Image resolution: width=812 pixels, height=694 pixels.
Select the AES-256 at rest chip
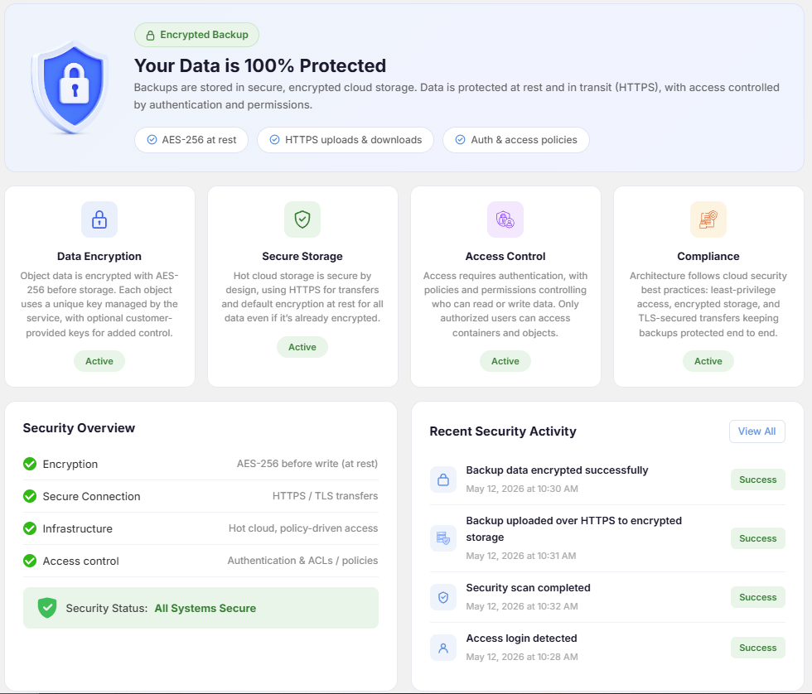[x=191, y=140]
